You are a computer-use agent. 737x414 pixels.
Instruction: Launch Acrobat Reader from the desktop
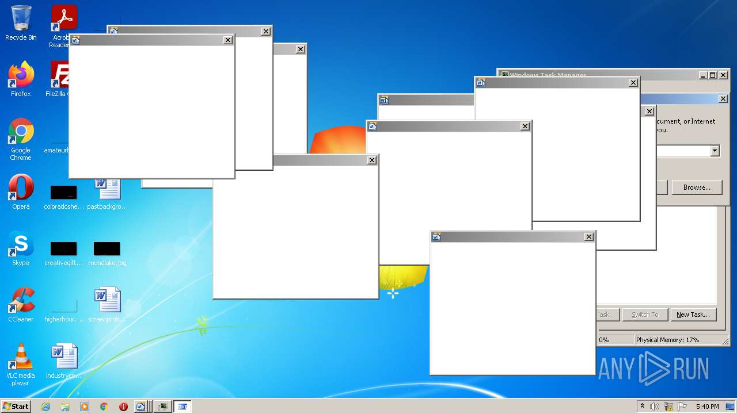tap(62, 26)
